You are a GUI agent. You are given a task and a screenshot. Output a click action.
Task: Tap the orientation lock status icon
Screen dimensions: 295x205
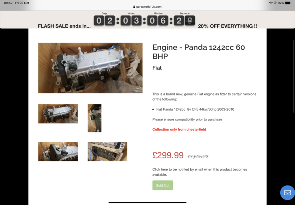[275, 3]
